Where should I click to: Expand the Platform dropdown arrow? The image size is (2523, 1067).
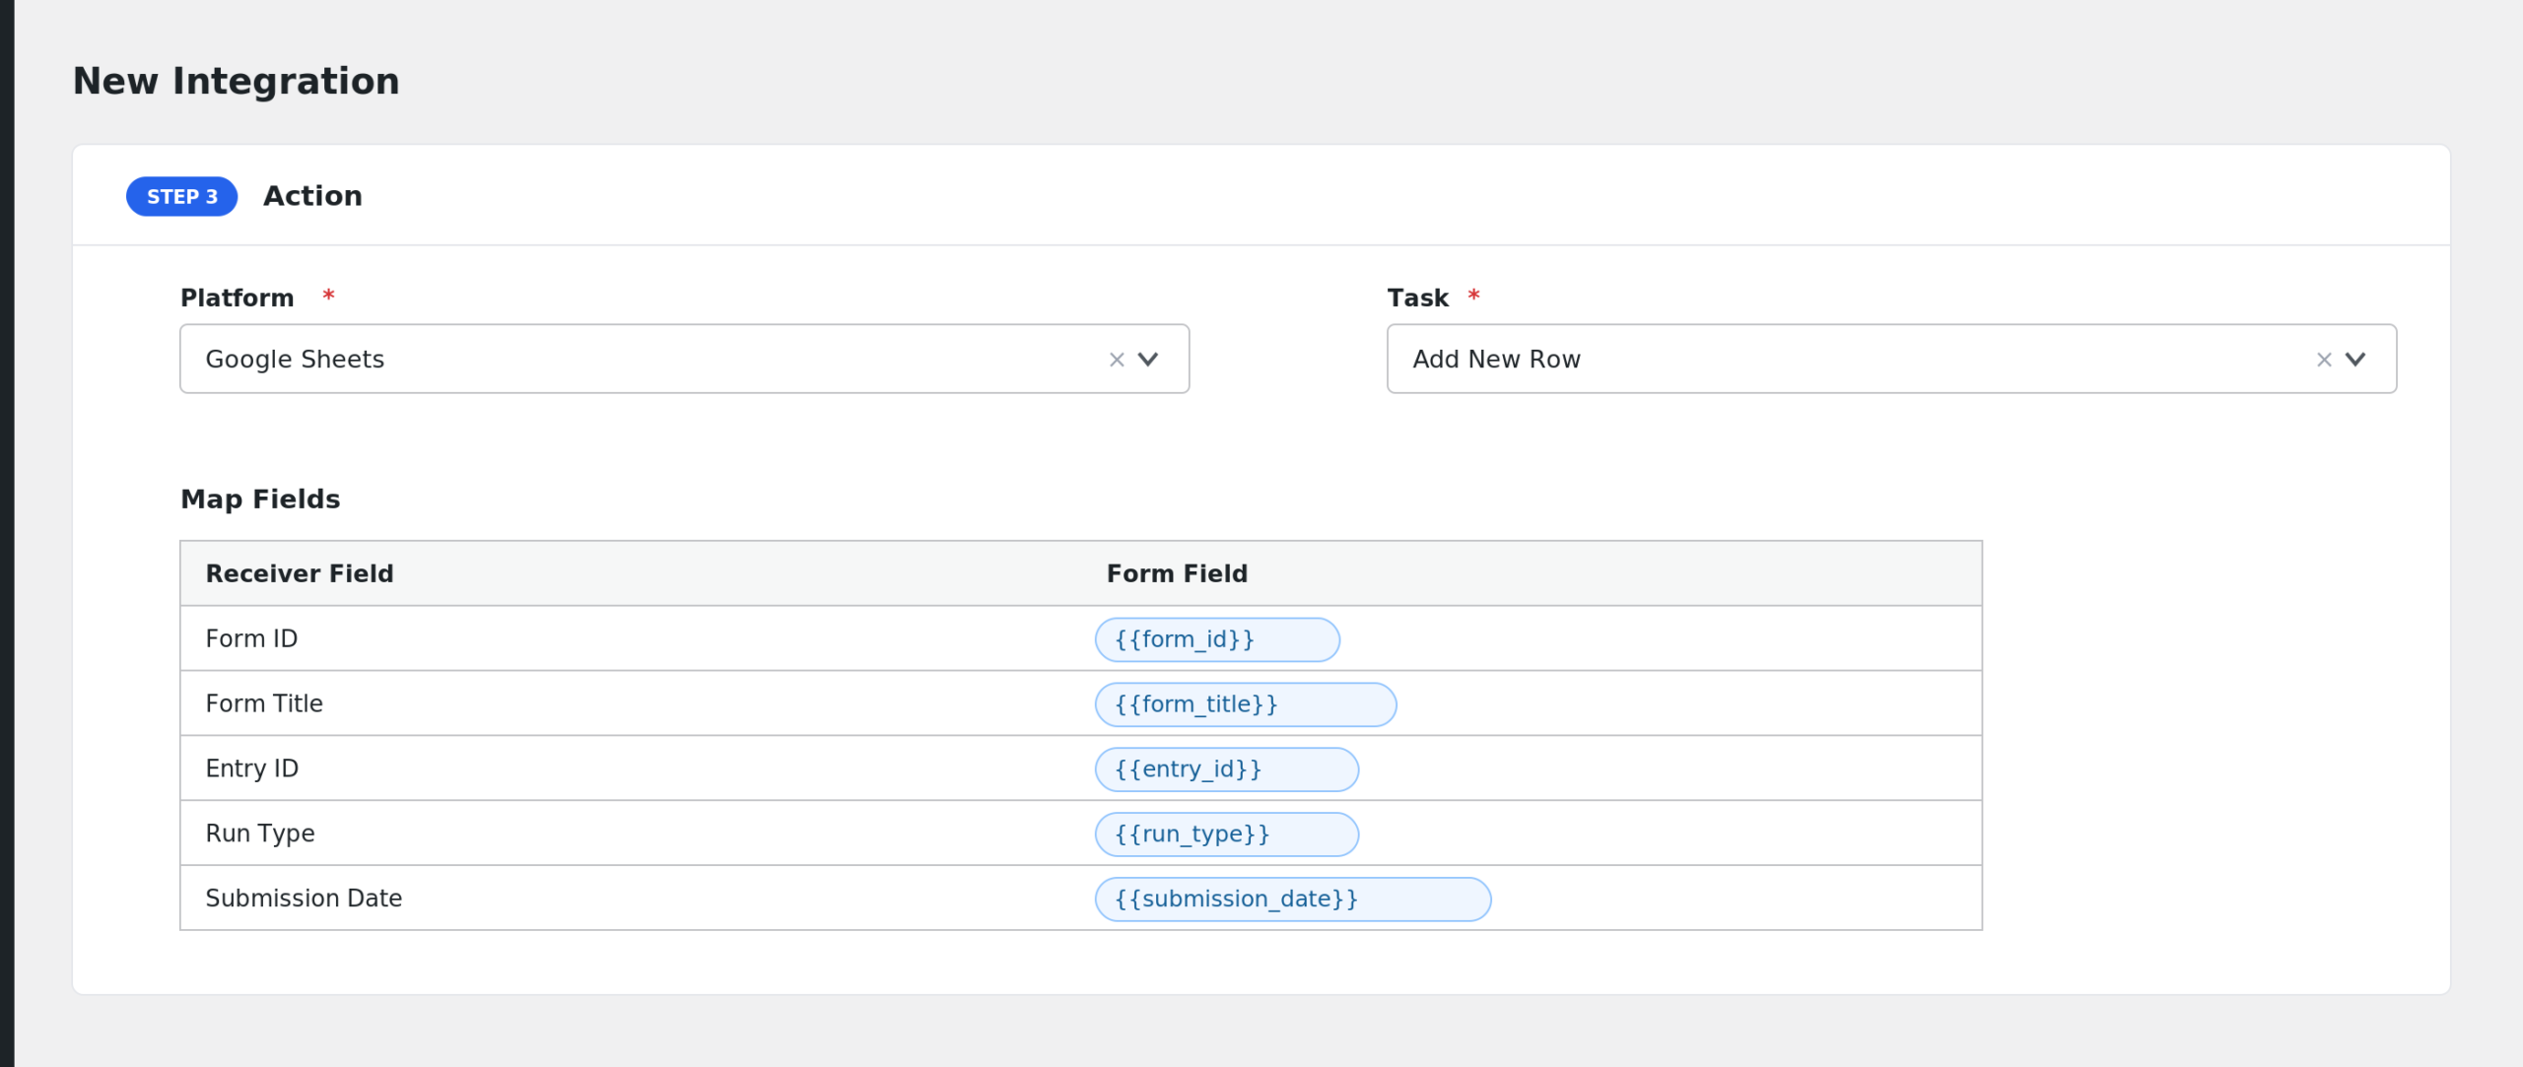[x=1148, y=360]
